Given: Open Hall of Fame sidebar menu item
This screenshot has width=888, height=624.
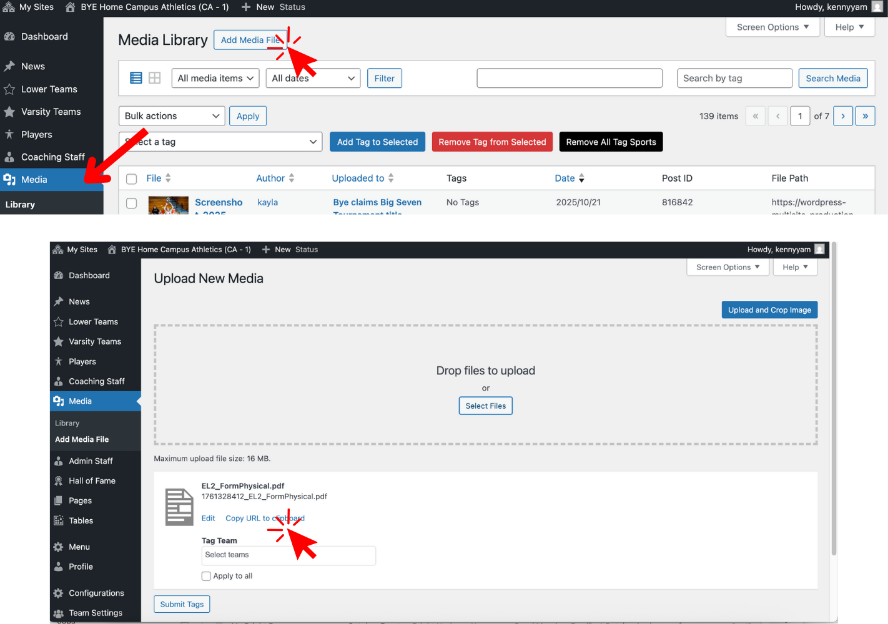Looking at the screenshot, I should 92,481.
